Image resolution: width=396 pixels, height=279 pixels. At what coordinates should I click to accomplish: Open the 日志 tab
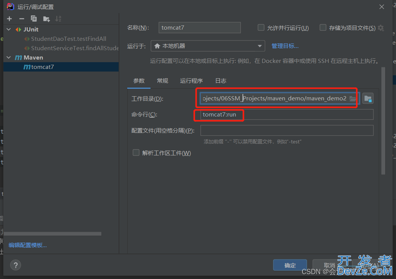(221, 81)
